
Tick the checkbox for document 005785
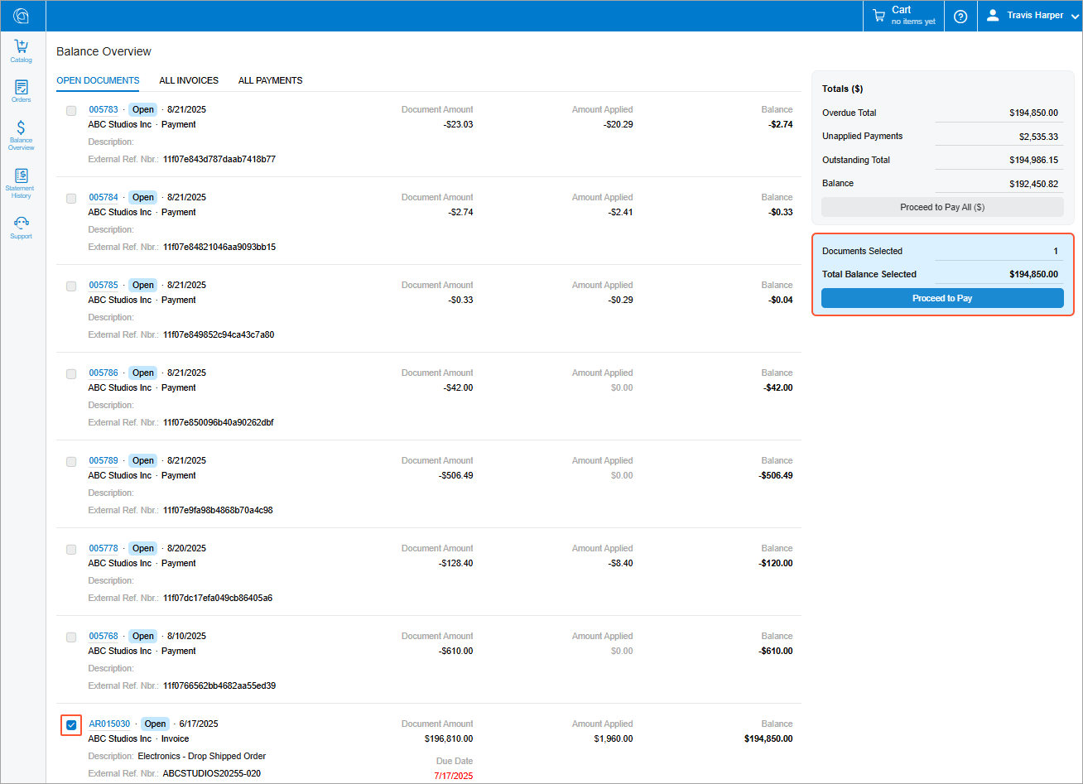[71, 286]
